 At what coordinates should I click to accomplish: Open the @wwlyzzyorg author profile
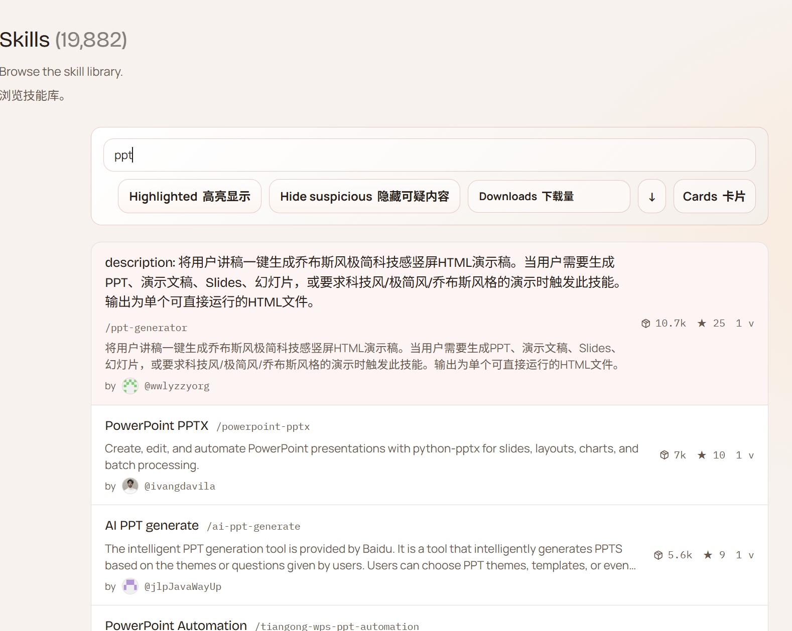[x=177, y=386]
